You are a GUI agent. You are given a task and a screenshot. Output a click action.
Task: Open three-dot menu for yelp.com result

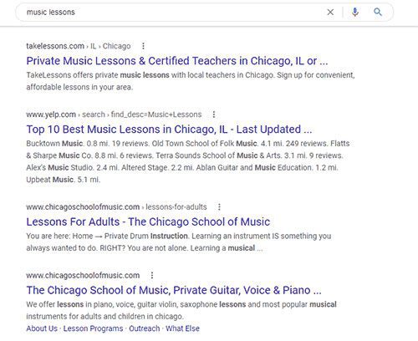coord(214,115)
